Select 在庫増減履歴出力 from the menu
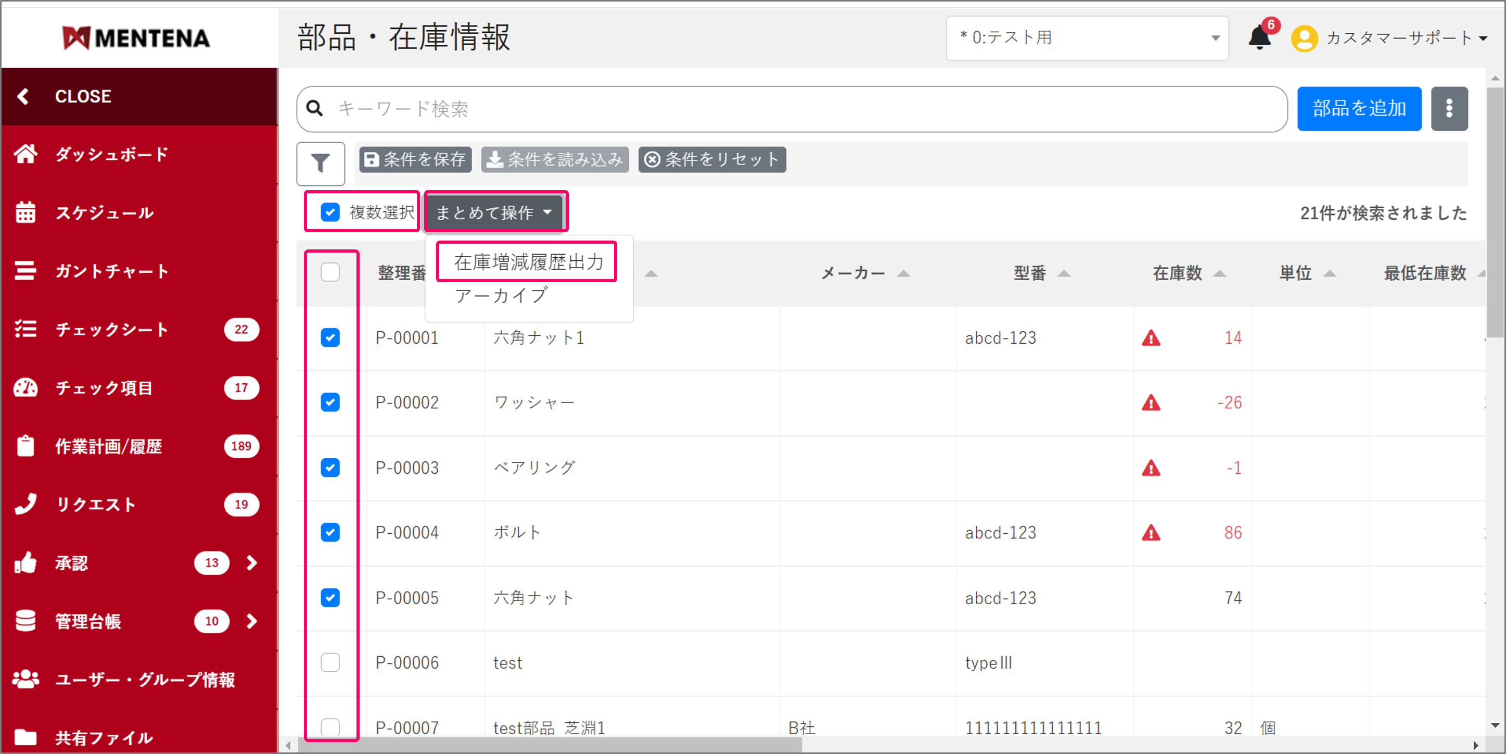Screen dimensions: 1506x754 [x=528, y=262]
